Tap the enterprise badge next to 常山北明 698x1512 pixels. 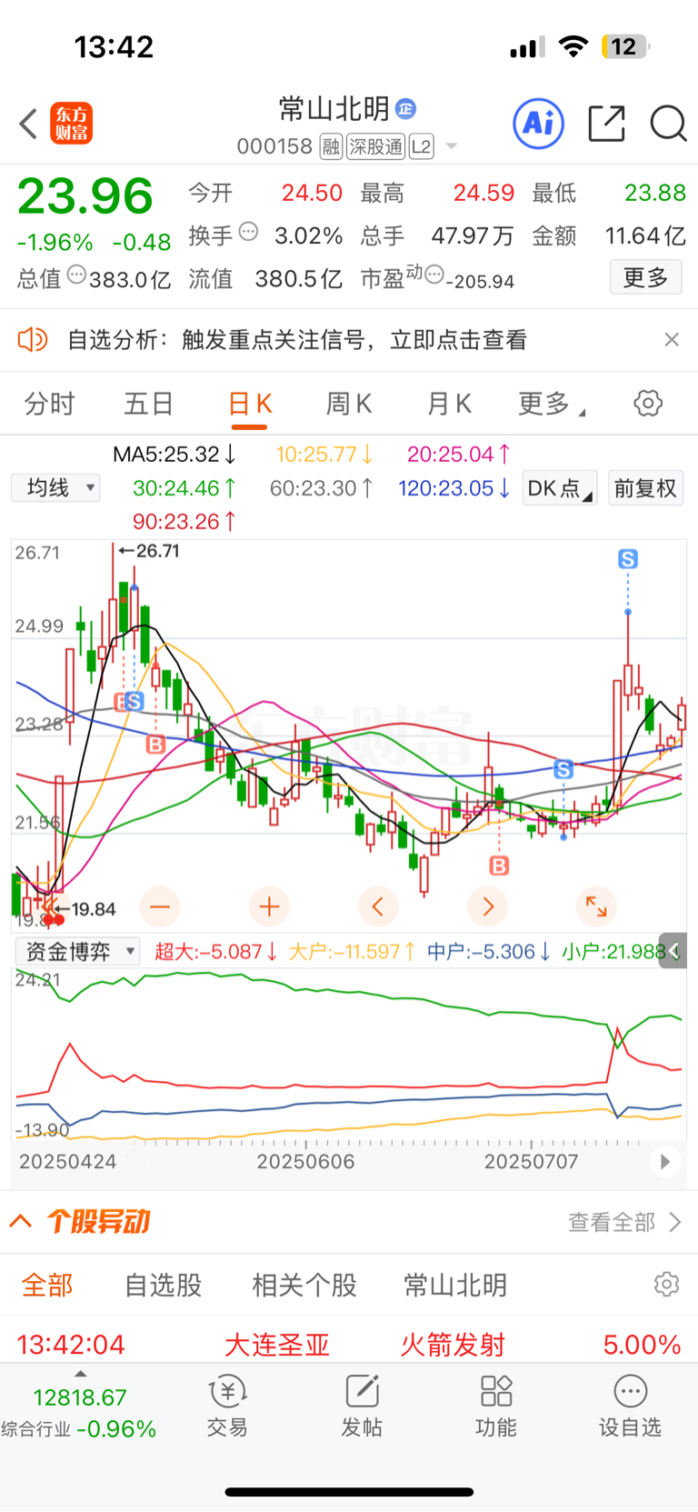point(405,109)
